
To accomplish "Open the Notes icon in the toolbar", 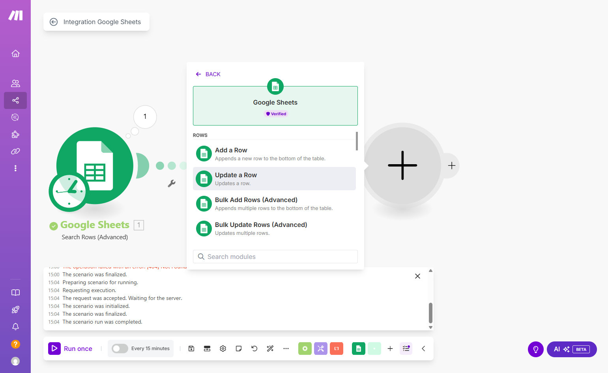I will click(239, 349).
